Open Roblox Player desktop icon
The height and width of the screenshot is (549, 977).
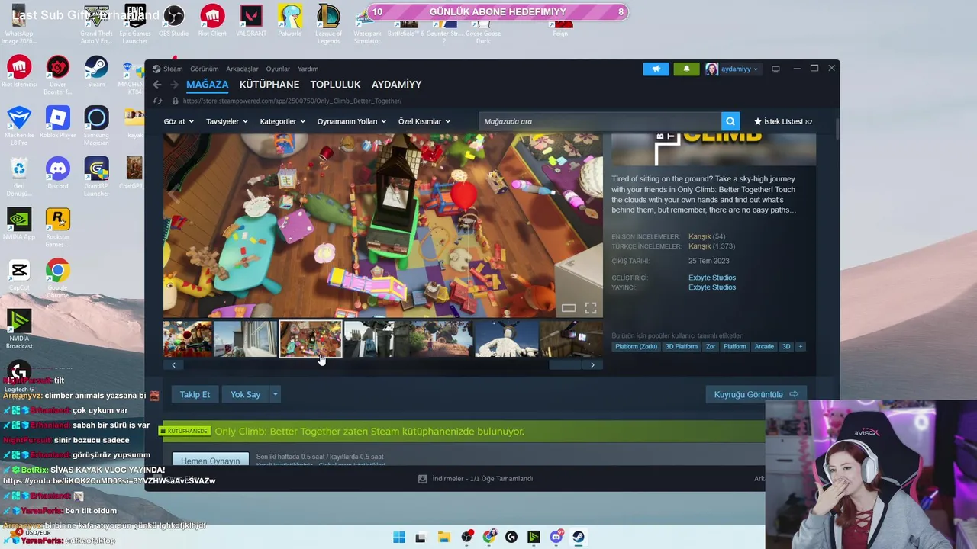(x=57, y=122)
